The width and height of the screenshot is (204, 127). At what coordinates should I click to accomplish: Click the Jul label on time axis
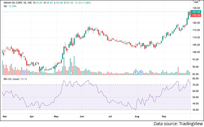110,116
